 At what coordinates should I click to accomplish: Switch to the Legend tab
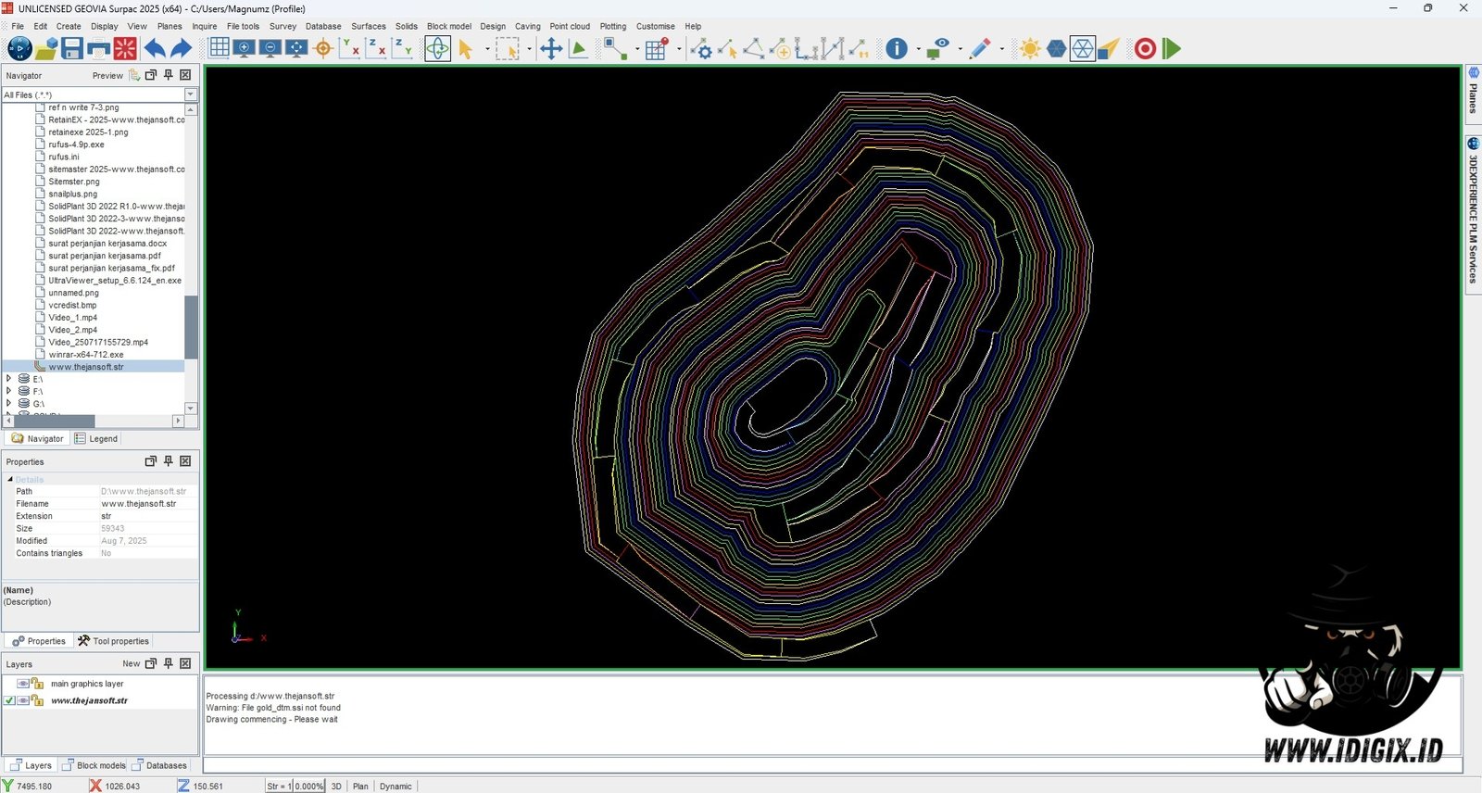coord(96,439)
